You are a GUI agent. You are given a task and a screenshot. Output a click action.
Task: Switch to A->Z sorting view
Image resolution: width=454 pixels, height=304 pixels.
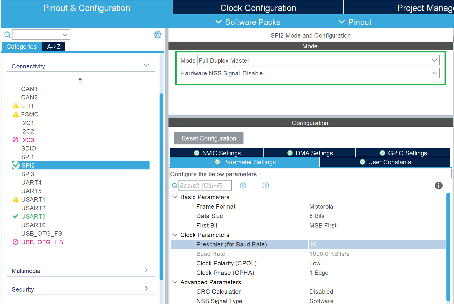[54, 47]
